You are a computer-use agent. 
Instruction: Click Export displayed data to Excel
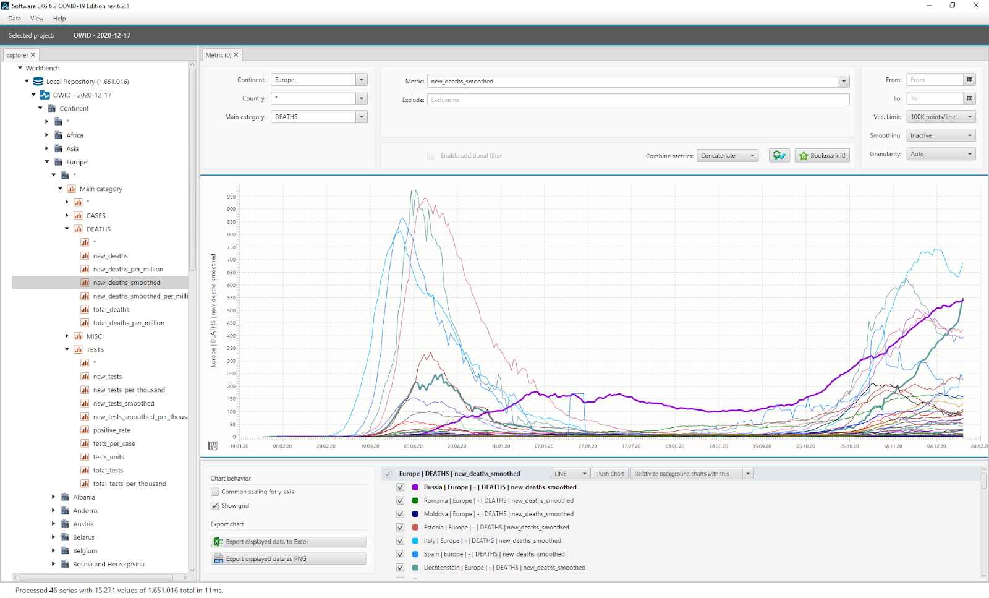point(288,542)
